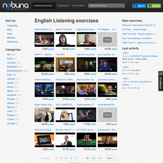Open the Pop Diva found thumbnail
163x163 pixels.
click(86, 65)
